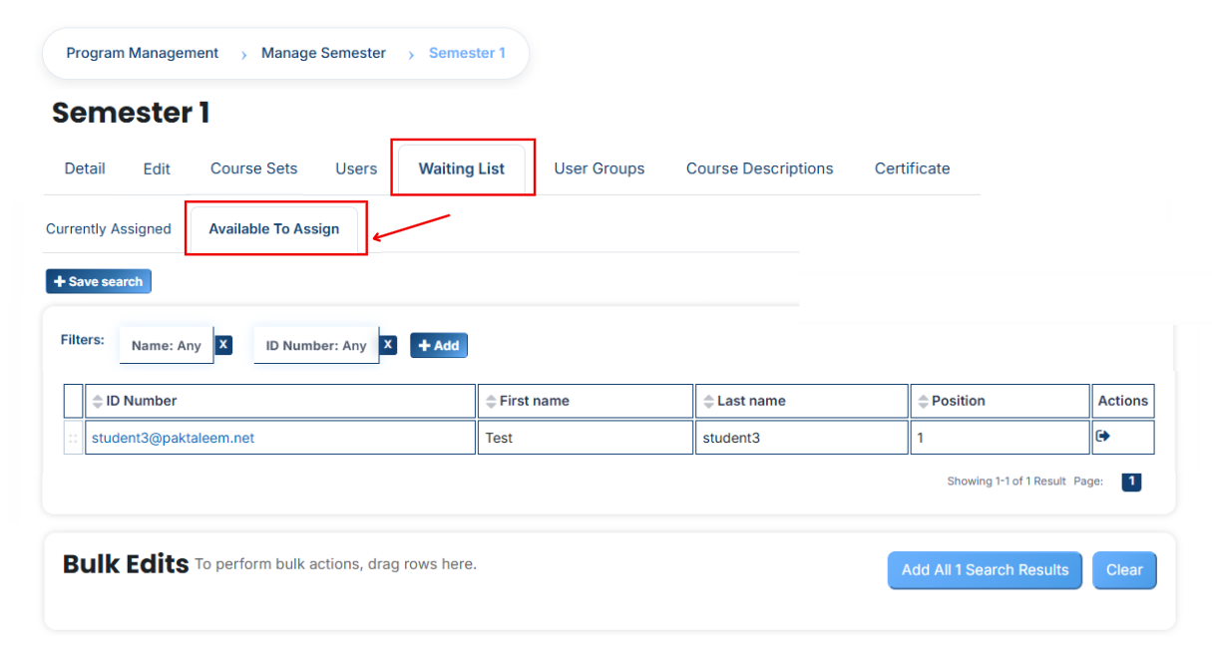Navigate to Program Management breadcrumb
This screenshot has width=1212, height=655.
[x=143, y=53]
